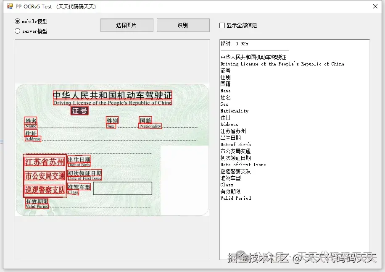This screenshot has height=272, width=385.
Task: Enable the 显示全部信息 checkbox
Action: [221, 25]
